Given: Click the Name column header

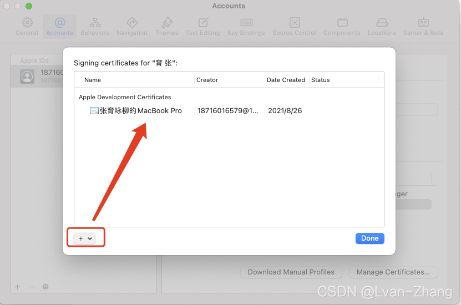Looking at the screenshot, I should click(93, 80).
